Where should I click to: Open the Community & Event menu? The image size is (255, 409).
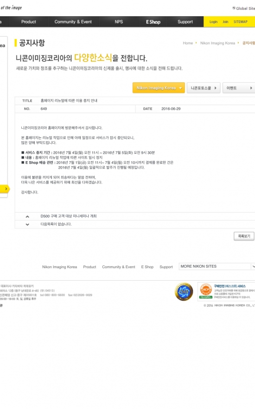pos(73,22)
